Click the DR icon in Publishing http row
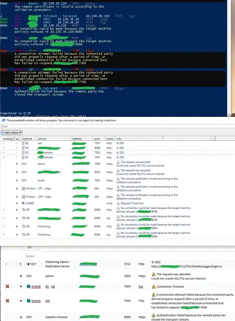 click(23, 226)
